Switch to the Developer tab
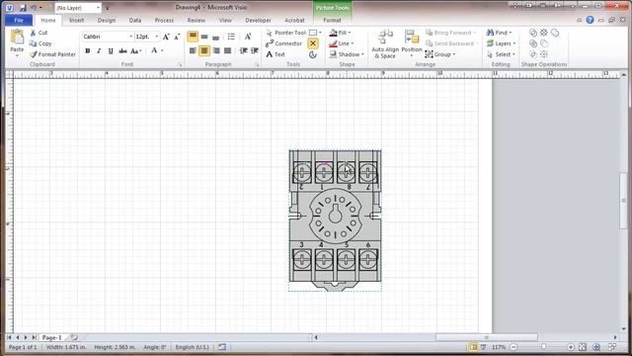The image size is (632, 356). (x=258, y=20)
